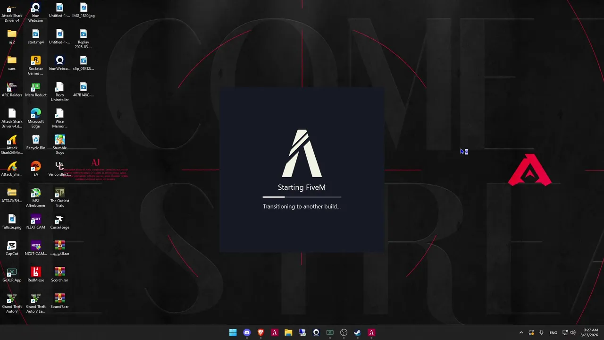
Task: Select the 407B148C file icon
Action: click(x=84, y=90)
